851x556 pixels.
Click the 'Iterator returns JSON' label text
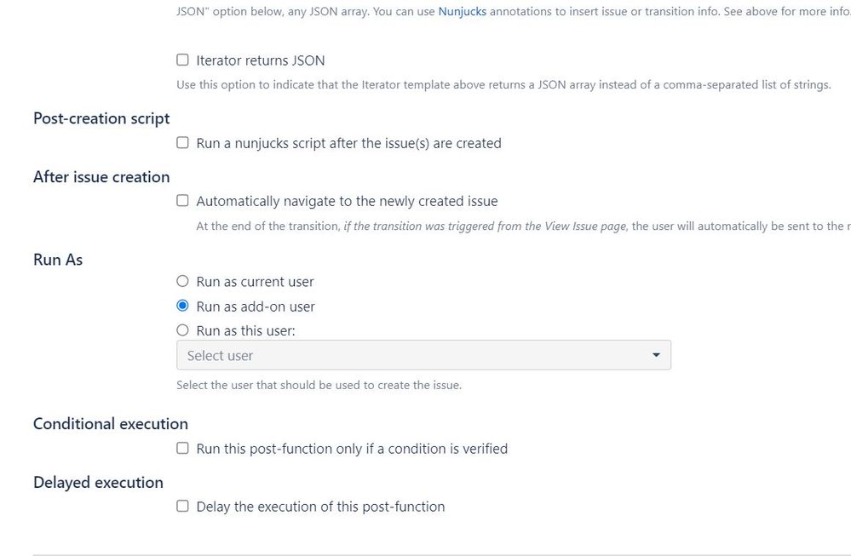tap(261, 60)
